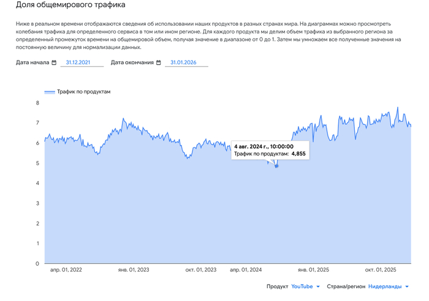Edit the start date field 31.12.2021

pos(82,62)
